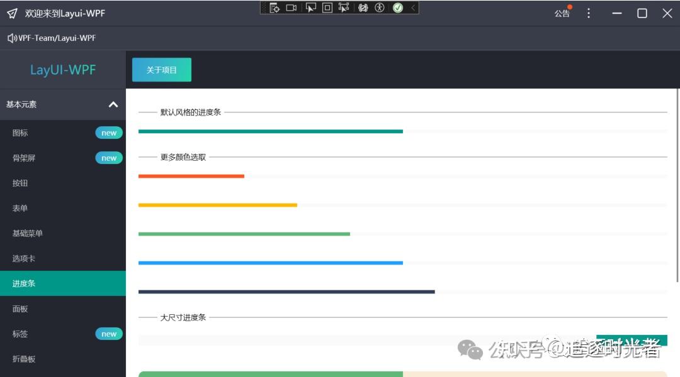Click the 'new' badge beside 图标
This screenshot has width=680, height=377.
[108, 133]
